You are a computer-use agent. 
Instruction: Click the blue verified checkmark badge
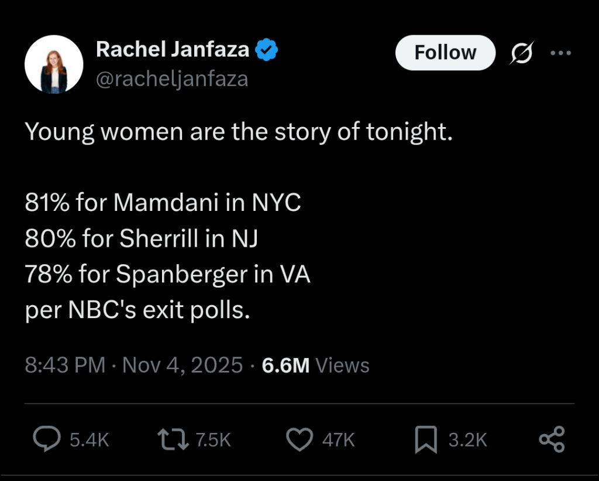pyautogui.click(x=267, y=50)
